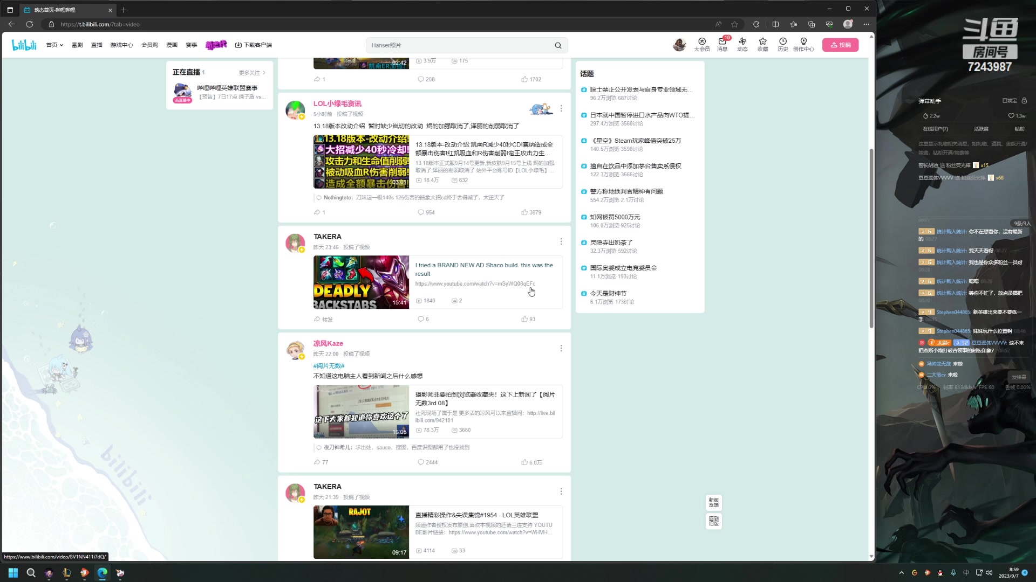Click 新版反馈 floating button
This screenshot has width=1036, height=582.
click(x=713, y=503)
